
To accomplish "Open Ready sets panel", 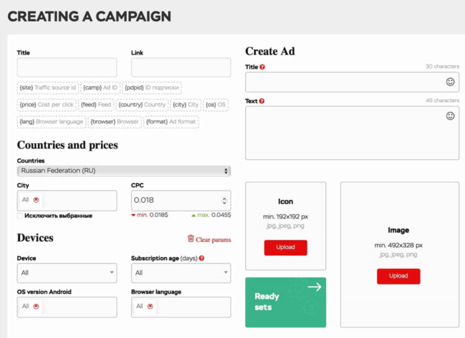I will click(286, 302).
